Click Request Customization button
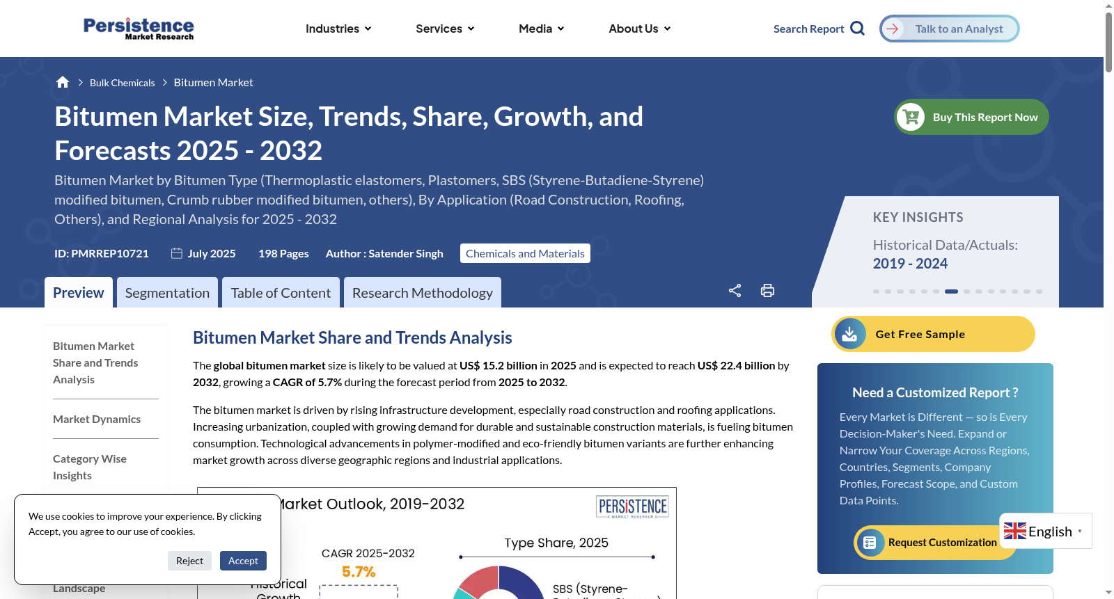1114x599 pixels. 935,543
